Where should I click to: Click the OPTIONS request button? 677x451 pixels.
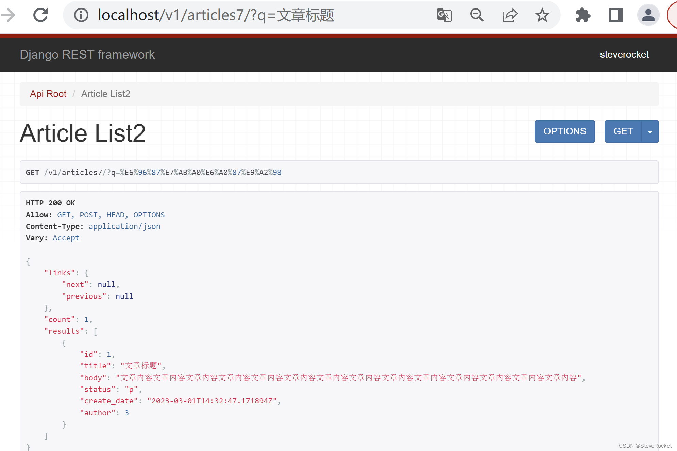point(564,131)
